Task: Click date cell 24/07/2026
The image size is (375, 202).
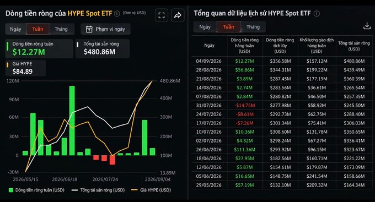Action: pyautogui.click(x=209, y=114)
